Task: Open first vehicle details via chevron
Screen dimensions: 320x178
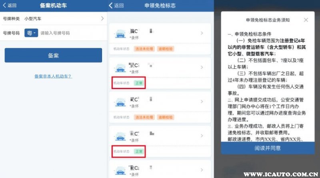Action: pos(202,33)
